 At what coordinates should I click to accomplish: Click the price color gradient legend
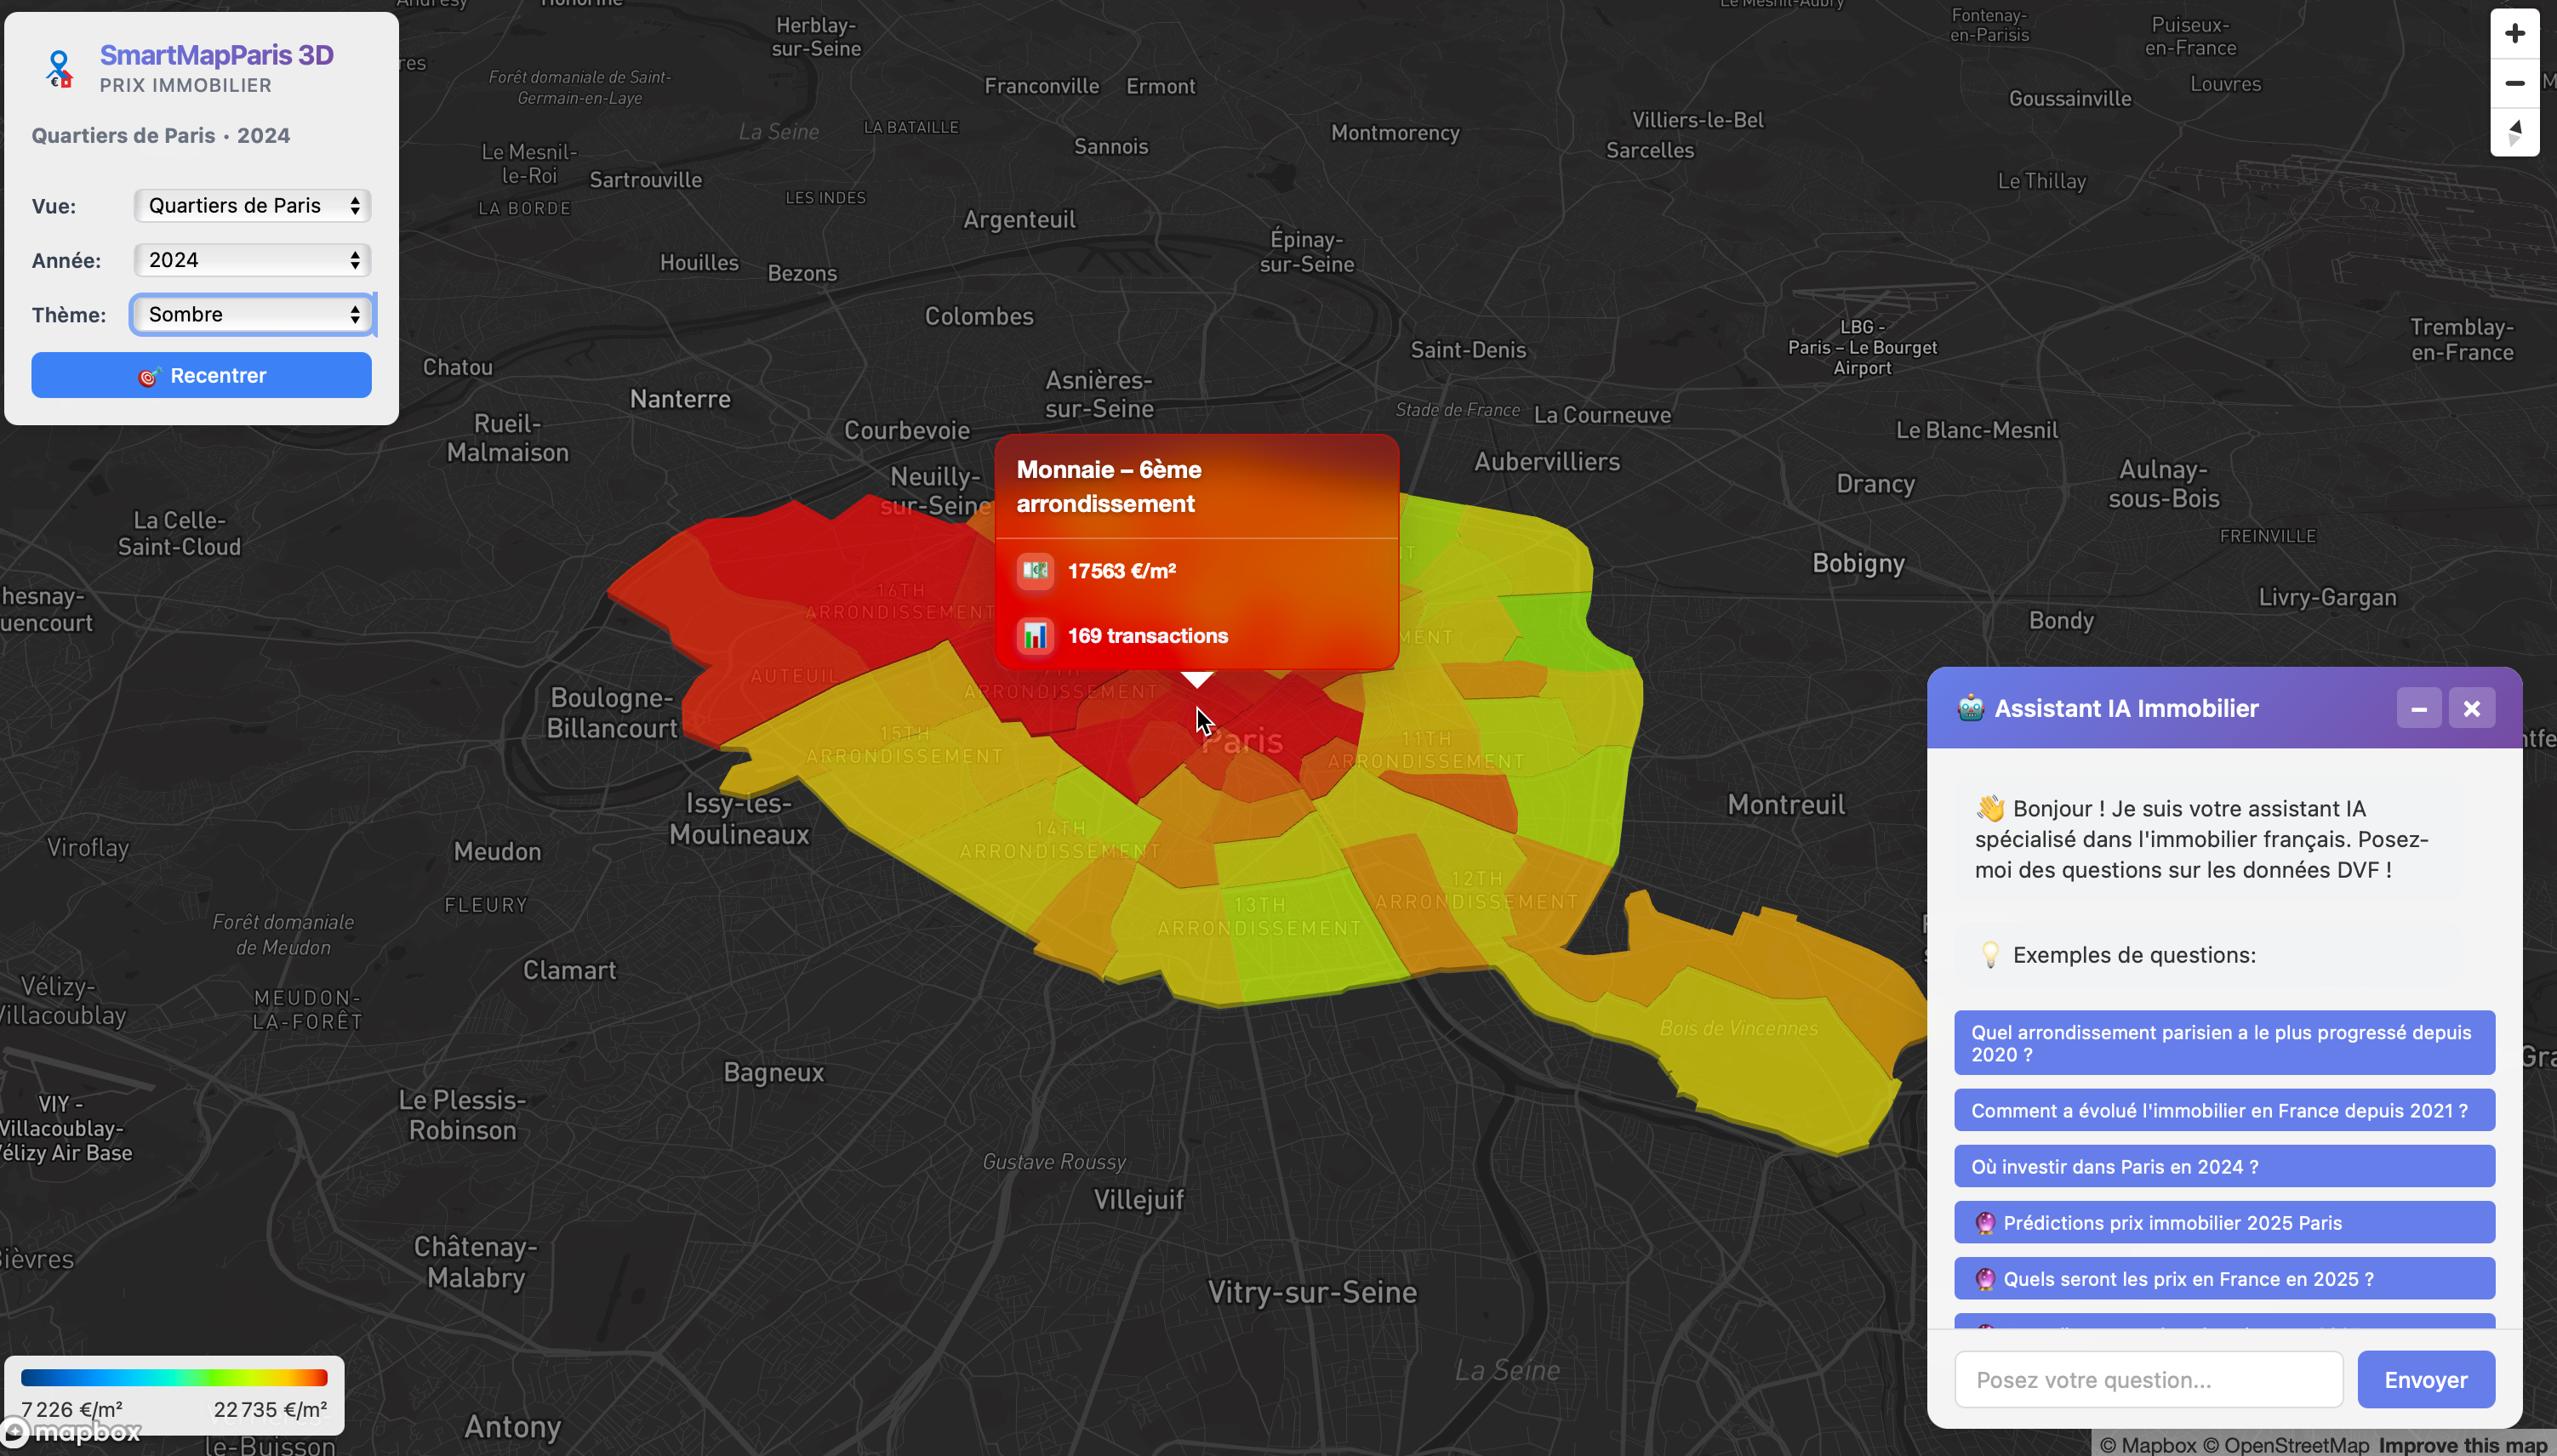(x=174, y=1378)
